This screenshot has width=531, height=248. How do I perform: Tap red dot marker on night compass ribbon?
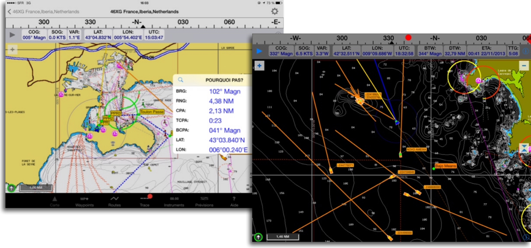click(409, 38)
